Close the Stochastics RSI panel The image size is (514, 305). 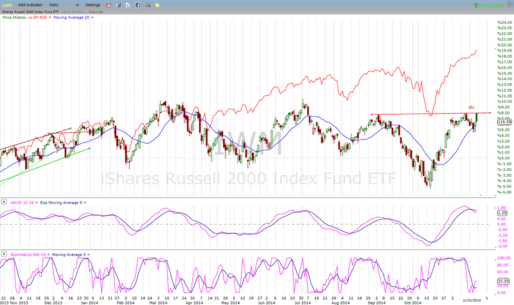4,254
